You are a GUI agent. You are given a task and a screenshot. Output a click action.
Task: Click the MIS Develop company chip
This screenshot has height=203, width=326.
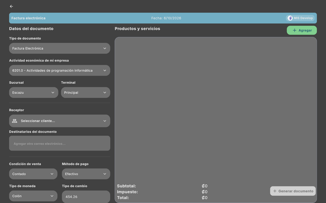click(x=300, y=18)
